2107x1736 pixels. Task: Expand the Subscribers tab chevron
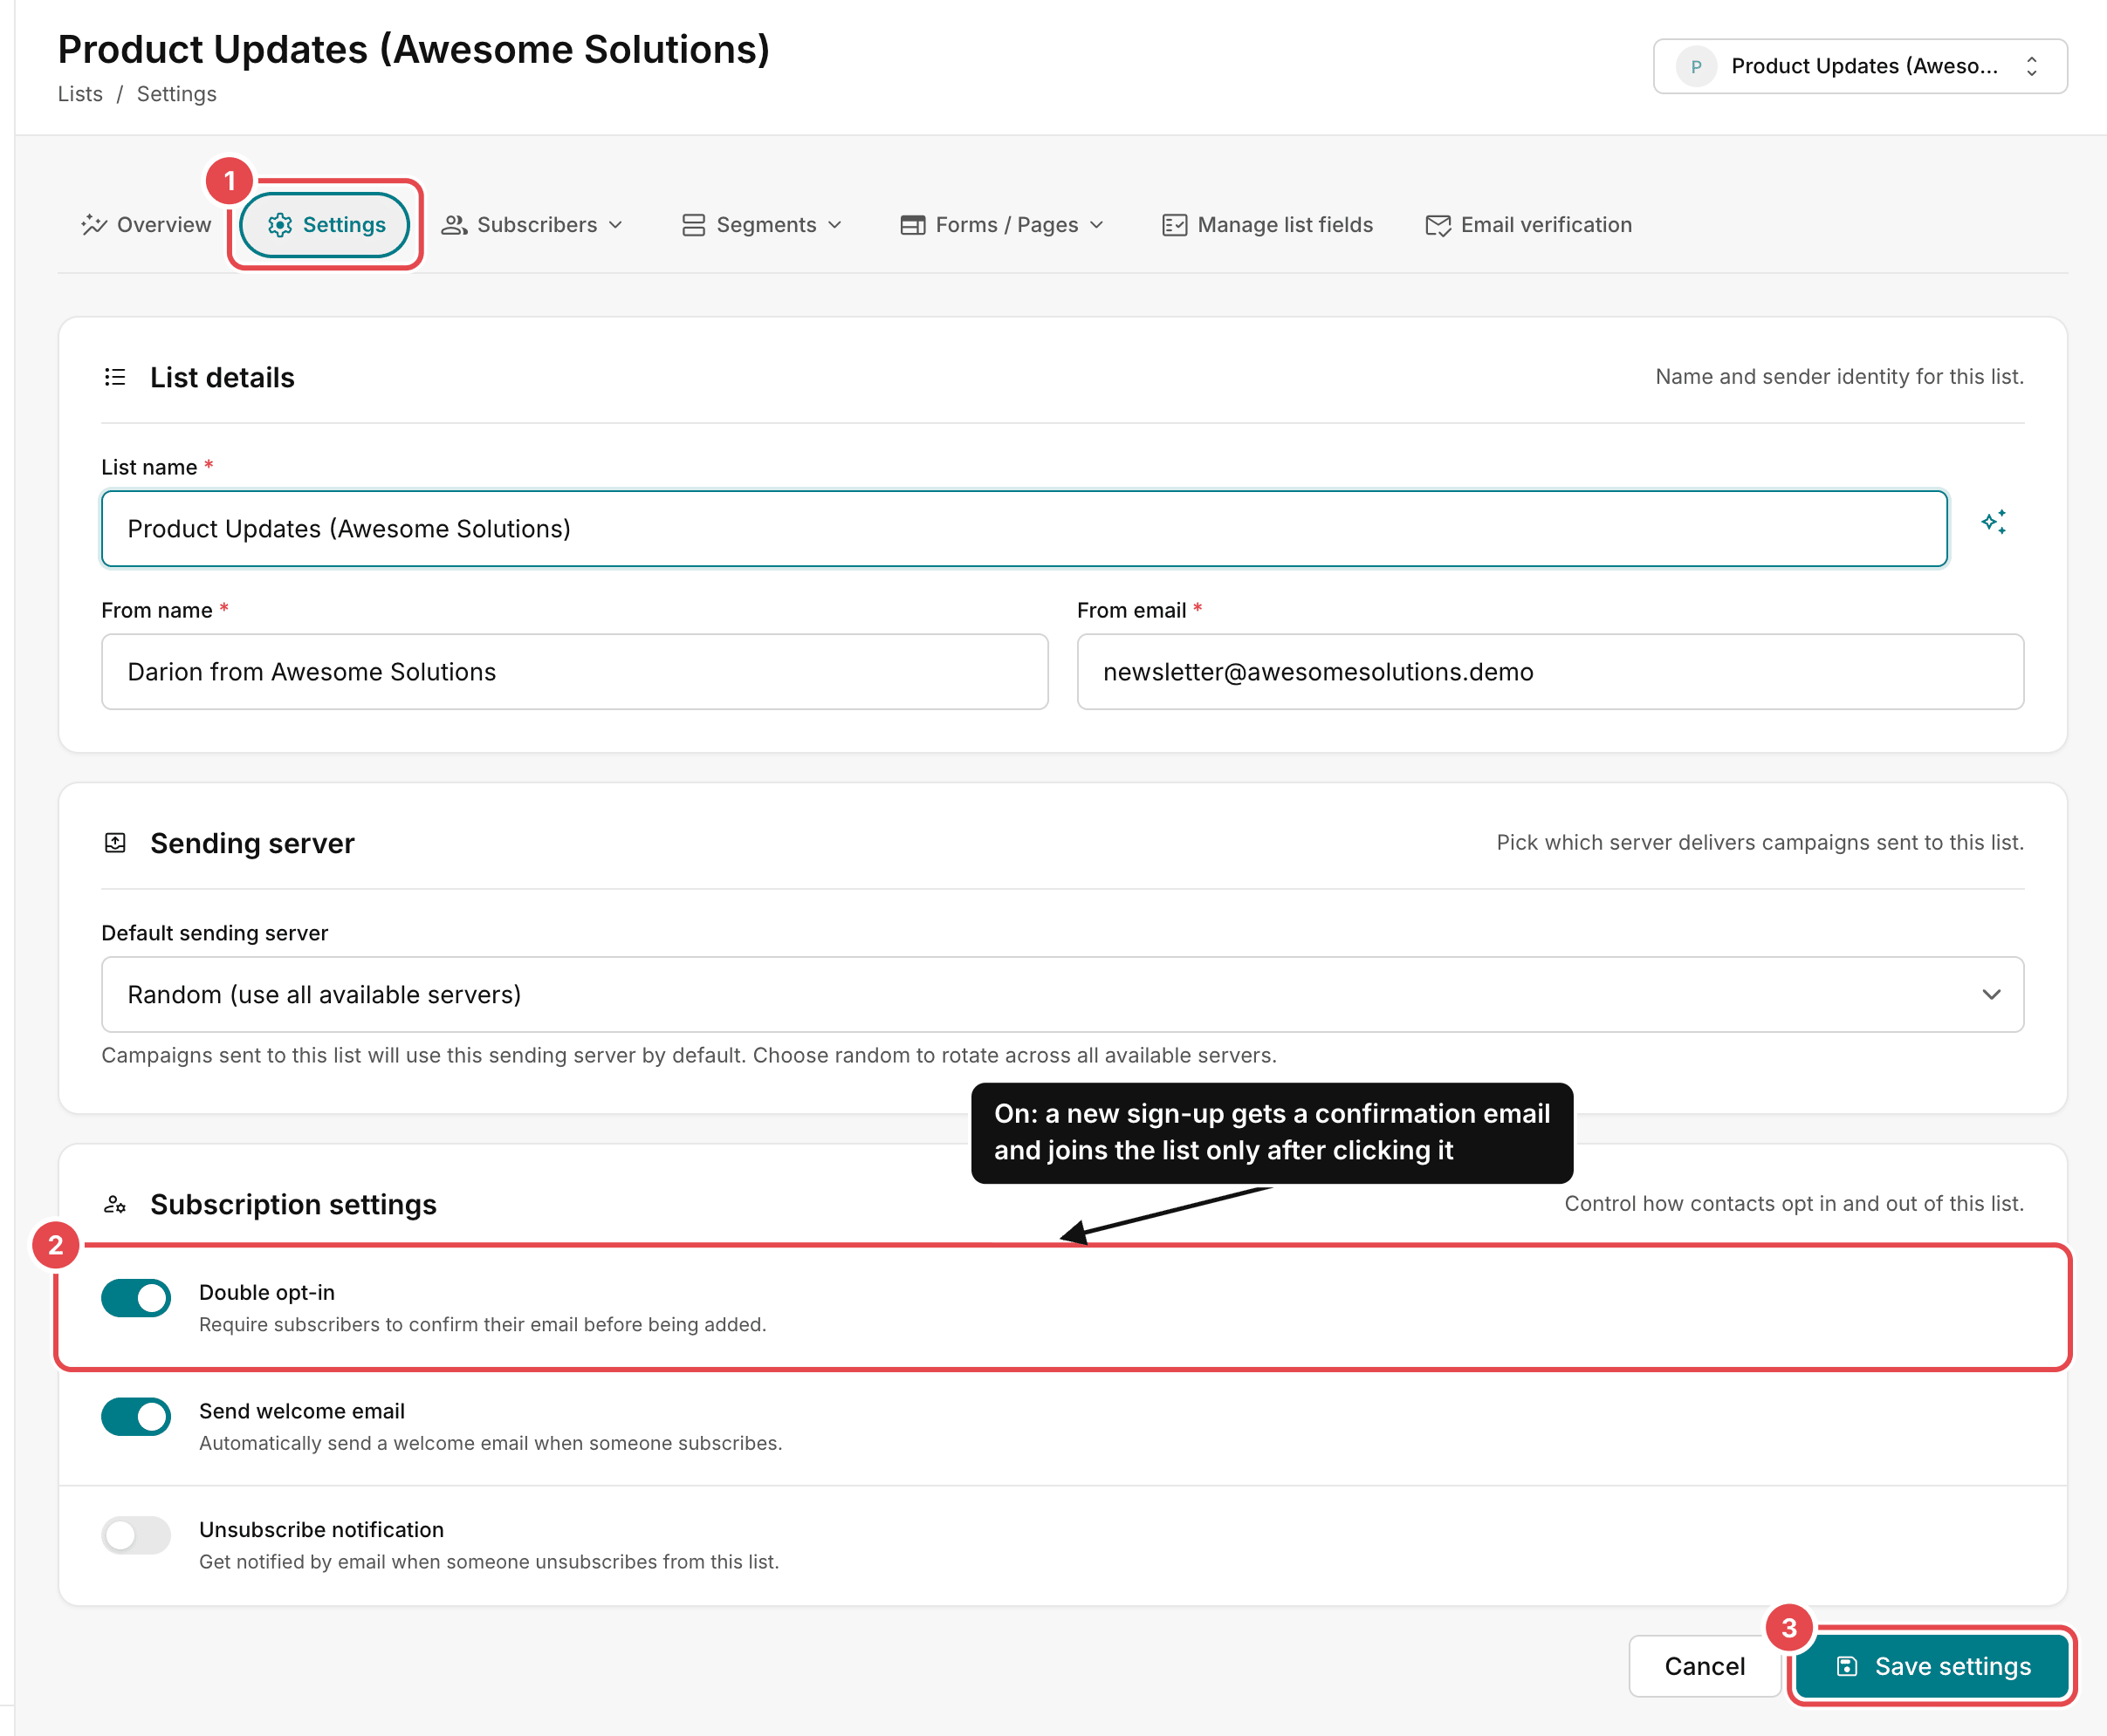pyautogui.click(x=616, y=225)
